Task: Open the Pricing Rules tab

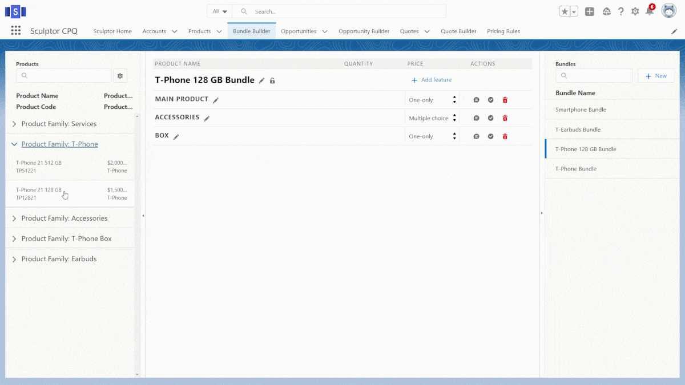Action: 503,31
